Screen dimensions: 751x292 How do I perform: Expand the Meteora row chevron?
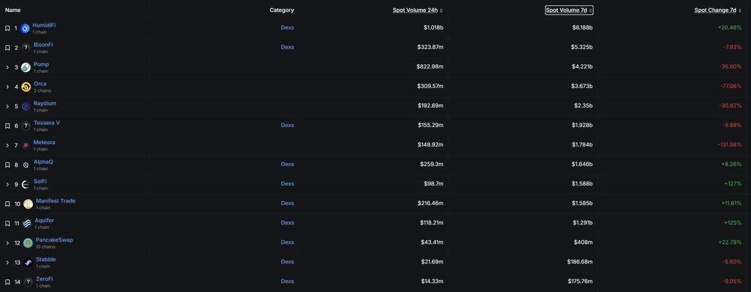click(8, 145)
